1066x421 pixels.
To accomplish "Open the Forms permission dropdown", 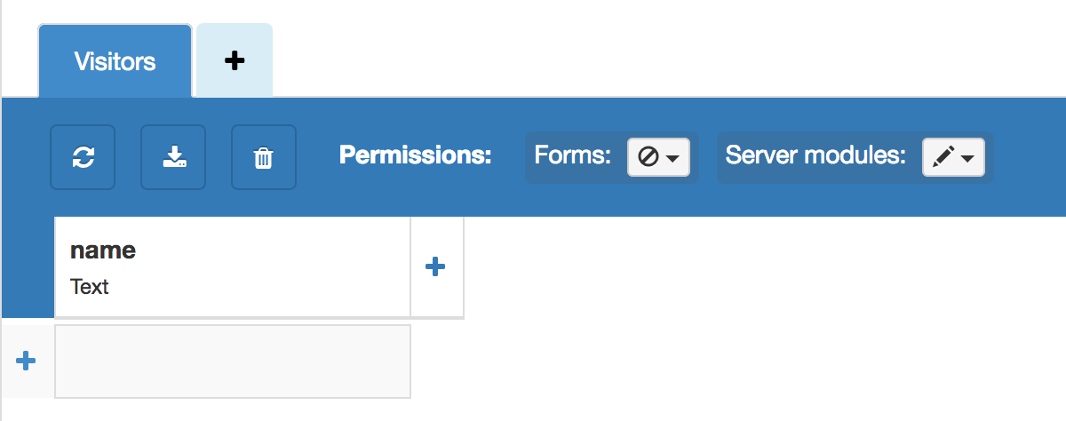I will click(x=658, y=157).
